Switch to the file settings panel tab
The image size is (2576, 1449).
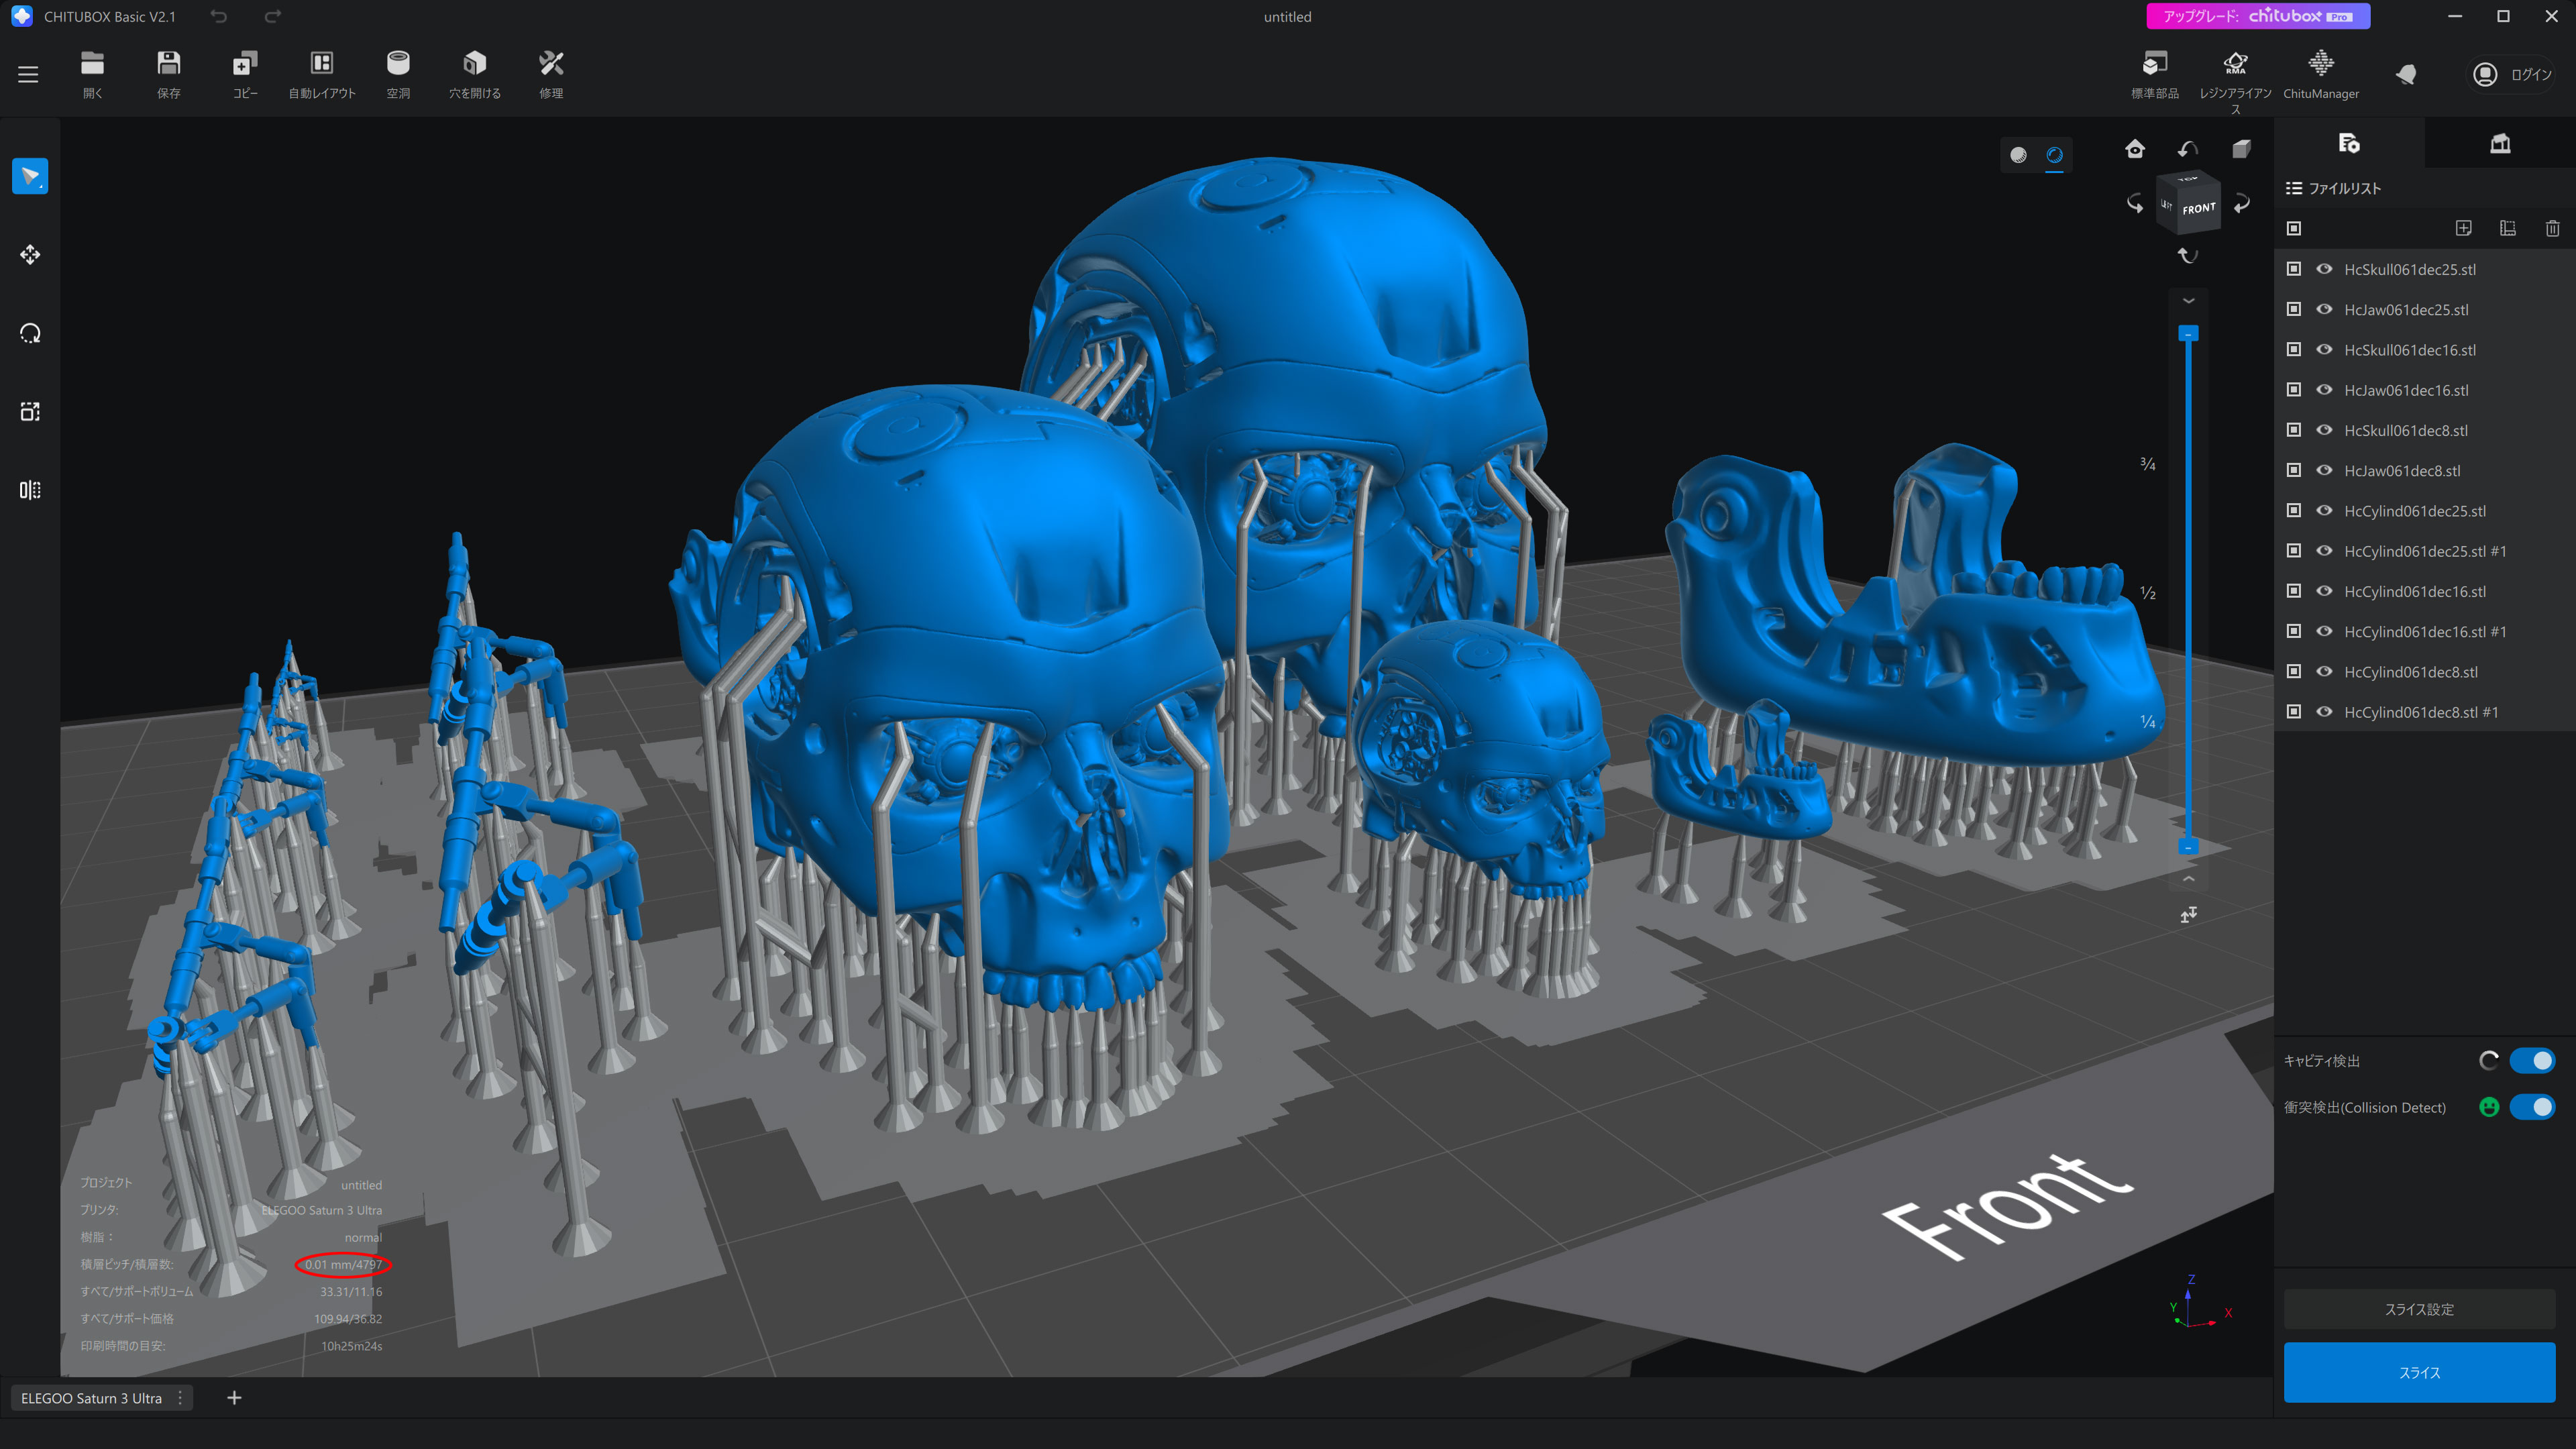point(2349,143)
